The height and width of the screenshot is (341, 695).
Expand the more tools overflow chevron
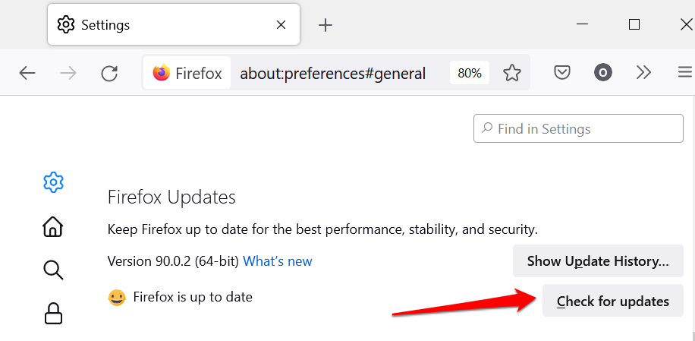point(644,73)
